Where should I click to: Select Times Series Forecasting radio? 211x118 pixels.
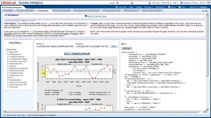[x=8, y=82]
